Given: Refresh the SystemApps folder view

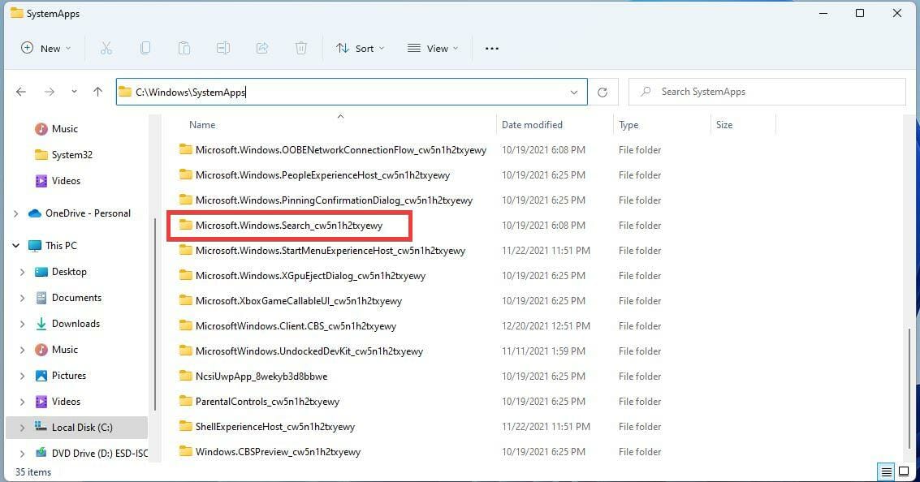Looking at the screenshot, I should [x=602, y=92].
